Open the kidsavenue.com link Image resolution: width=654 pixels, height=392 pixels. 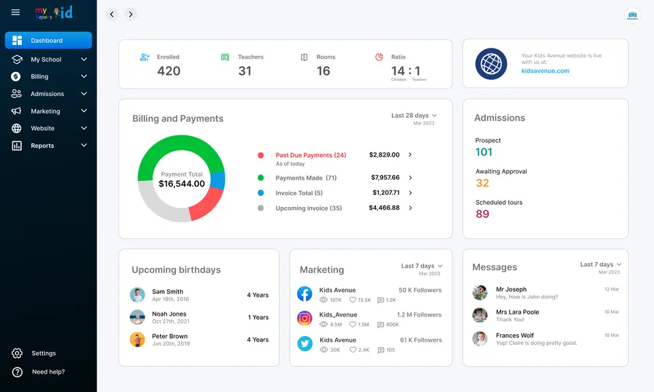point(545,71)
